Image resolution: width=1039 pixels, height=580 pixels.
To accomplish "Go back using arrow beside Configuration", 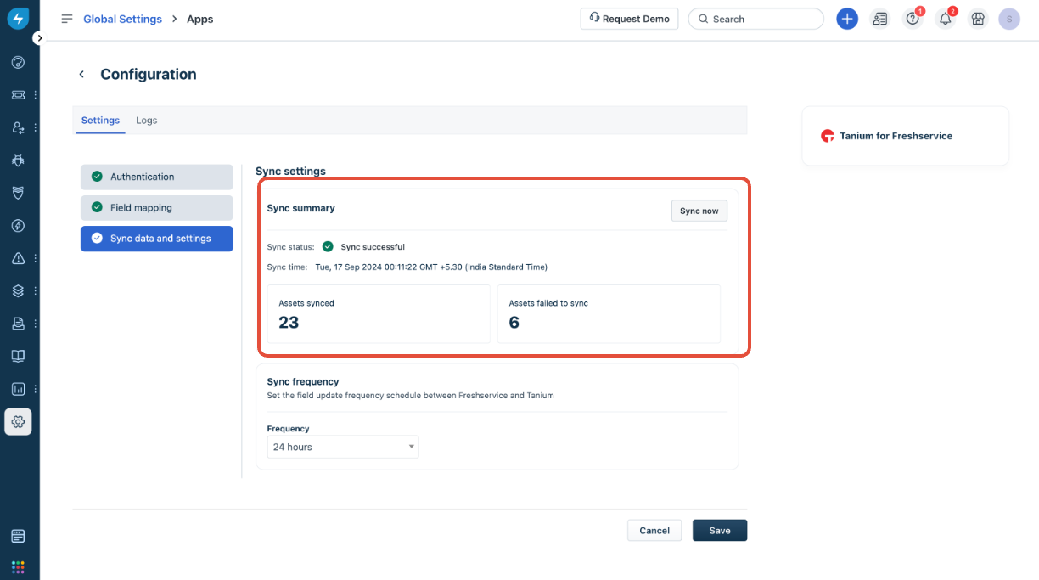I will pos(81,75).
